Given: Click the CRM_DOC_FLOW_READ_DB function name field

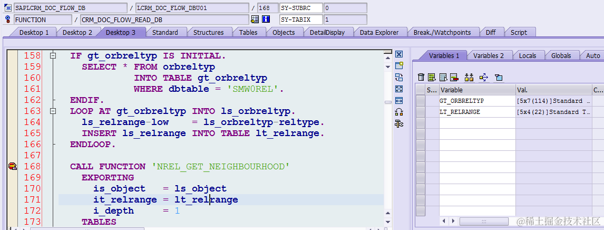Looking at the screenshot, I should pyautogui.click(x=164, y=20).
